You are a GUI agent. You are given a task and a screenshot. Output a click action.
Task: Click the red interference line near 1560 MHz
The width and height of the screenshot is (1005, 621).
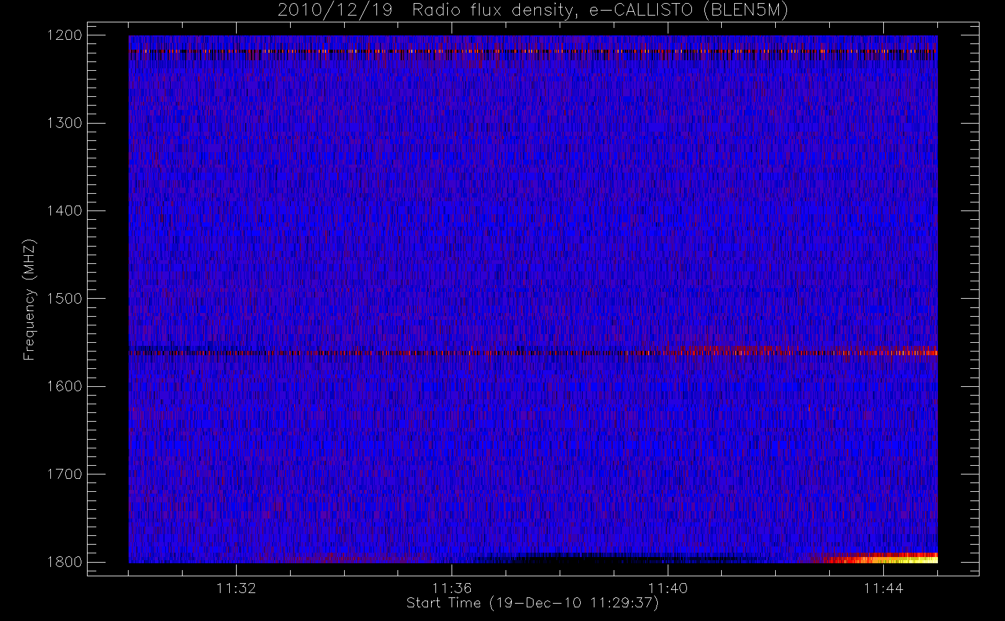533,353
